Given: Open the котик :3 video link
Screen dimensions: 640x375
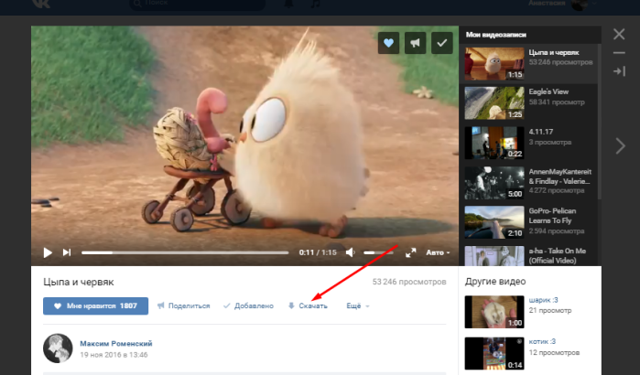Looking at the screenshot, I should coord(542,341).
